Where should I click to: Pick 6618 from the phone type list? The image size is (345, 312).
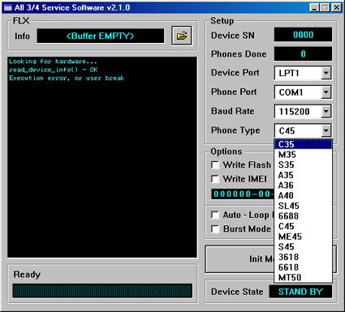tap(303, 267)
